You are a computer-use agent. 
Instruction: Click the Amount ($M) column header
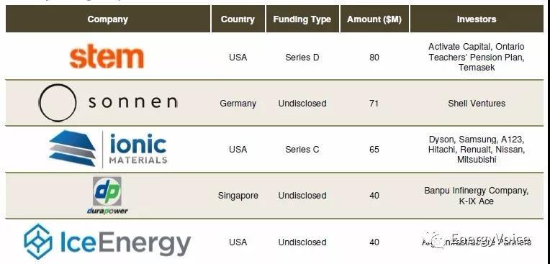tap(374, 19)
